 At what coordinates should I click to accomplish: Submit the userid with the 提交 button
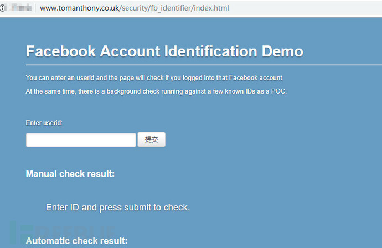[x=151, y=139]
